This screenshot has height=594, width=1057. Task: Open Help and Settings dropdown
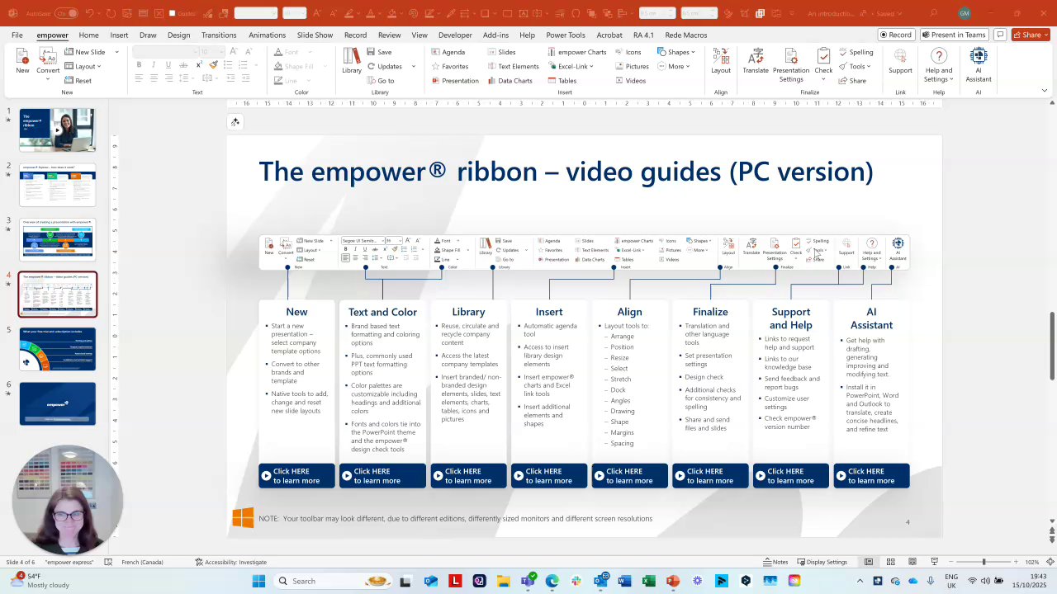[x=939, y=64]
